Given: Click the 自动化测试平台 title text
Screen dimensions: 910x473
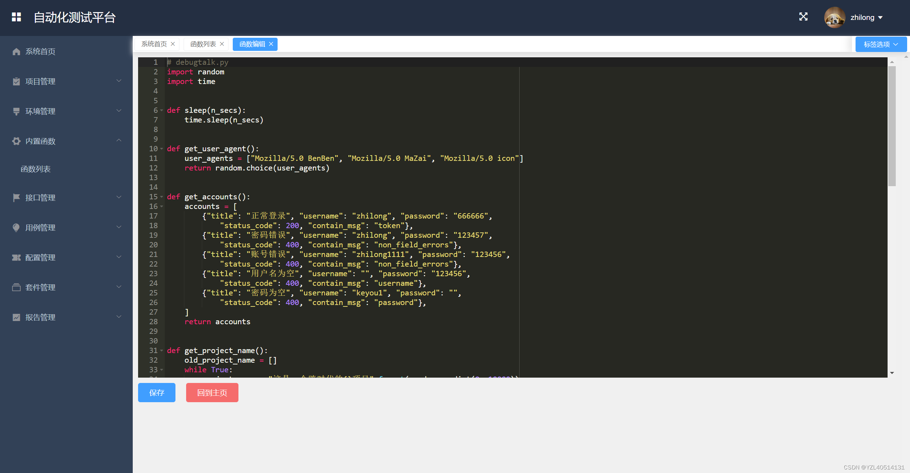Looking at the screenshot, I should 75,17.
